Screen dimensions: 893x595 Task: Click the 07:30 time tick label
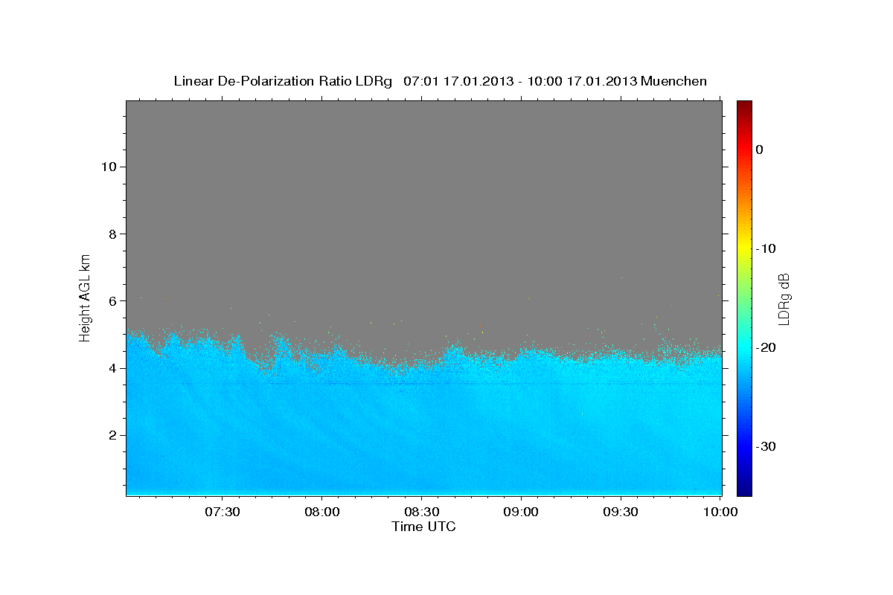[x=223, y=512]
